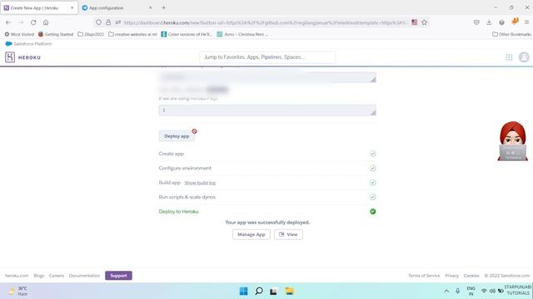Click the Salesforce Platform link

click(x=28, y=44)
